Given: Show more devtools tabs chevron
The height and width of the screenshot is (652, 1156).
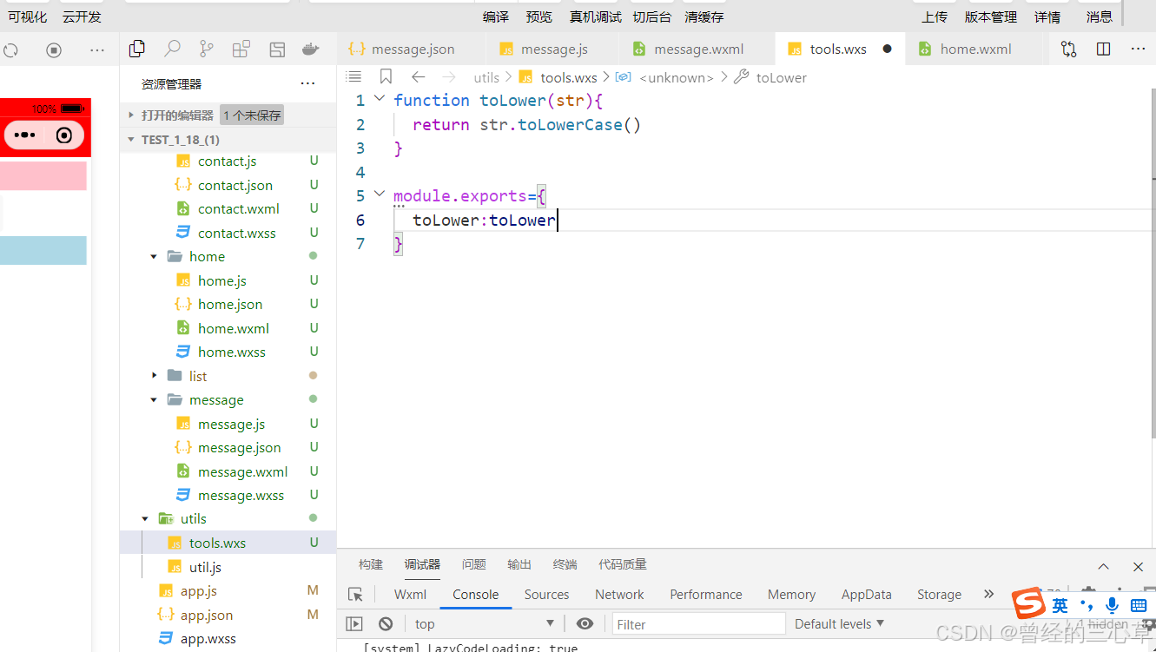Looking at the screenshot, I should coord(988,595).
